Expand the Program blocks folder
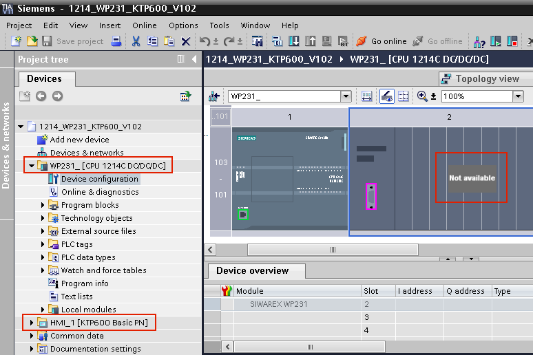This screenshot has width=533, height=355. point(43,205)
